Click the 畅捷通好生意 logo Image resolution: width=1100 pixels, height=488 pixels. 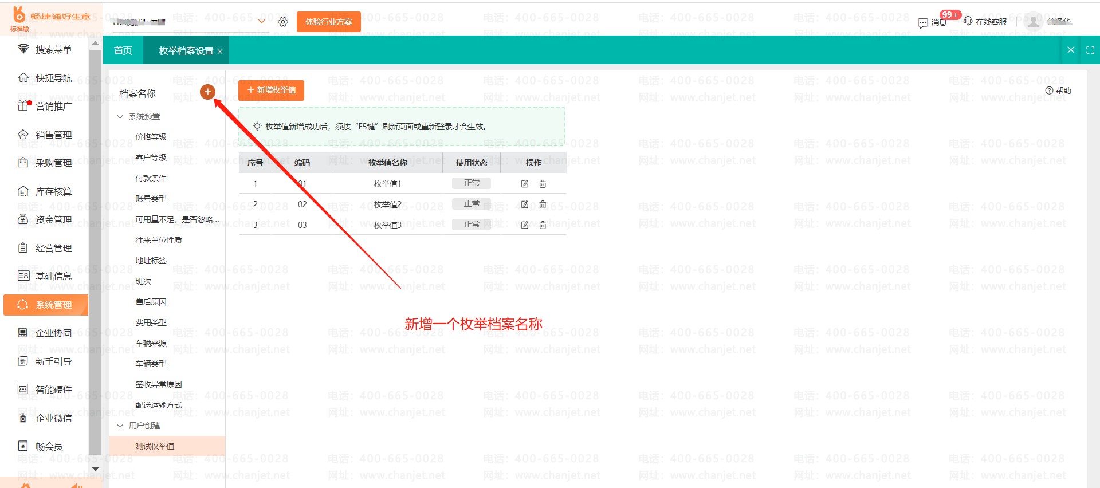tap(50, 18)
